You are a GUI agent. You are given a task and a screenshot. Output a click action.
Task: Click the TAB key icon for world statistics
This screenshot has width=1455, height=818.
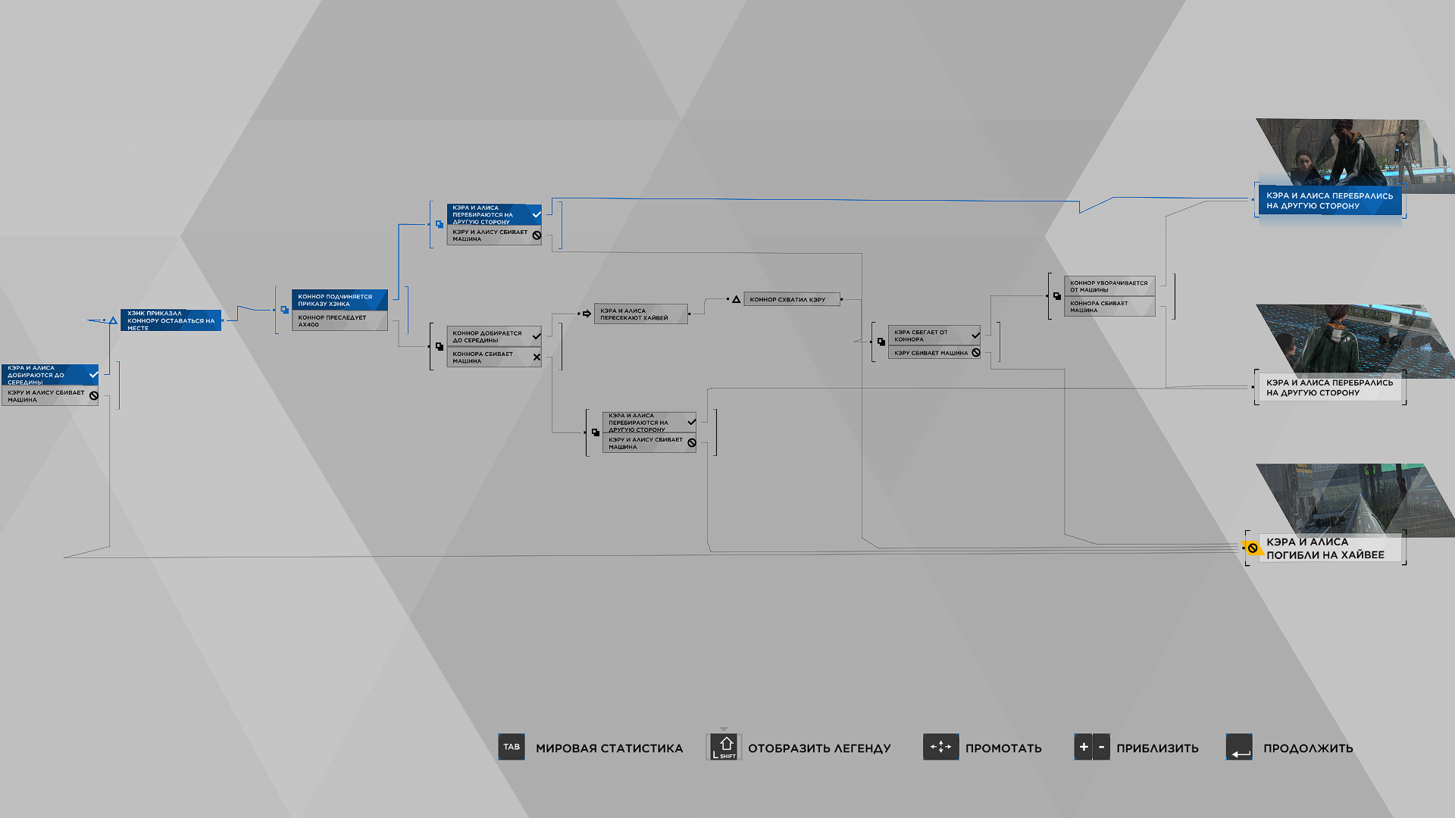[512, 747]
